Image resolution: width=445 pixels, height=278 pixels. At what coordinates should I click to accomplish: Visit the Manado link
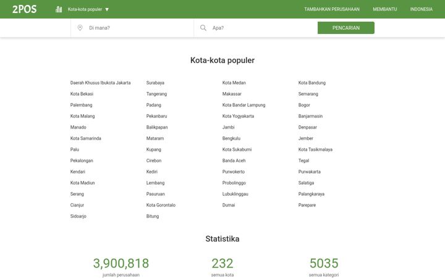tap(78, 127)
